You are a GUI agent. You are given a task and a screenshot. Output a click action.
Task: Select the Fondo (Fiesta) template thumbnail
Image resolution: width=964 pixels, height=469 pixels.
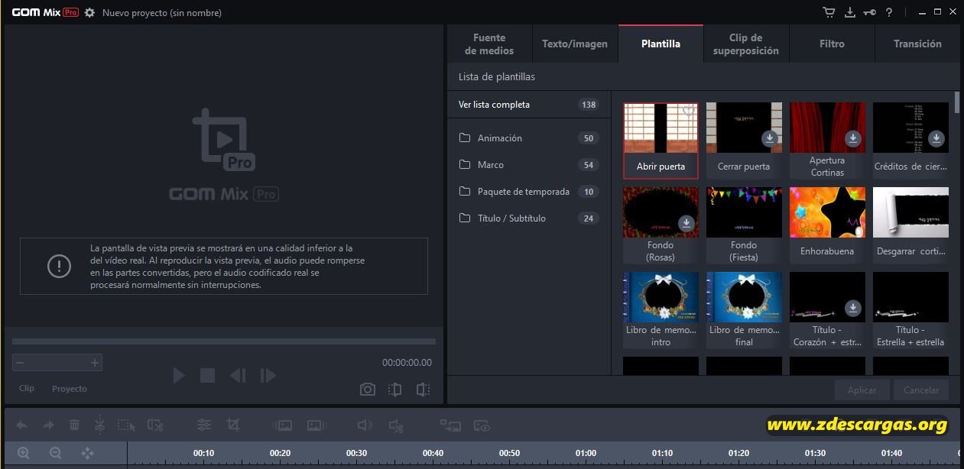pos(744,212)
